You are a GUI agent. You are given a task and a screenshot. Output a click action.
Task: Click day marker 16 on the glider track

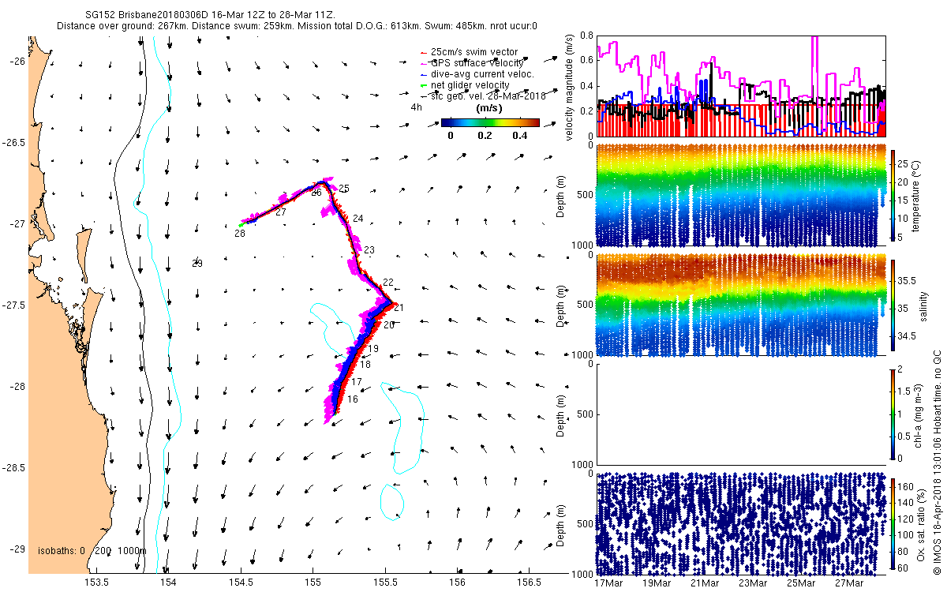click(x=353, y=399)
